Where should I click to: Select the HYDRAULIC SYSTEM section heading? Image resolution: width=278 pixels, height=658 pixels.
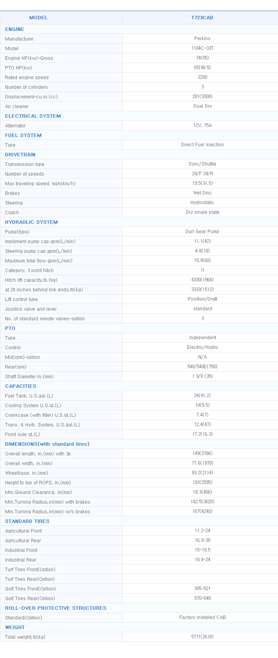point(31,222)
